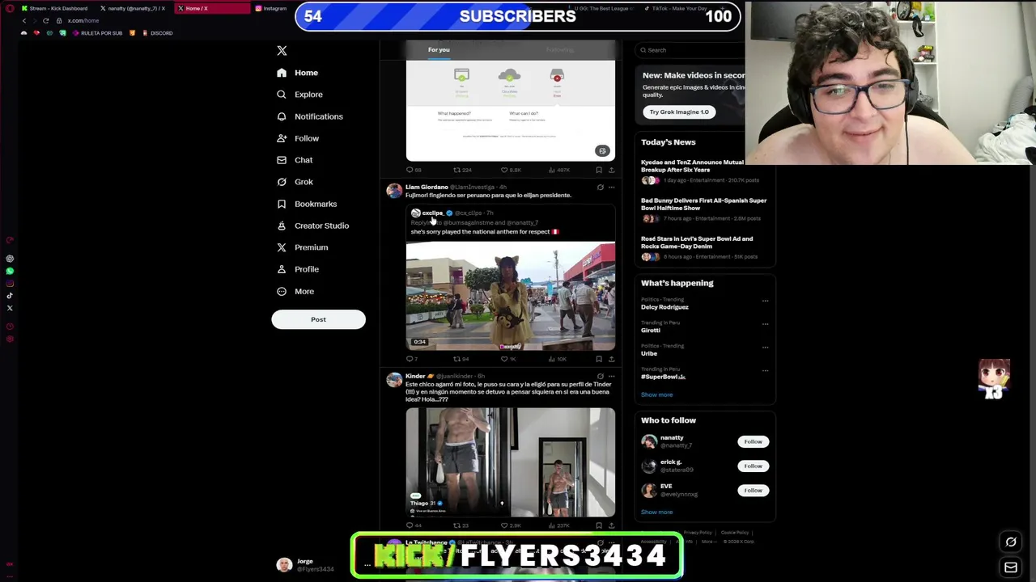Switch to the Instagram browser tab
Image resolution: width=1036 pixels, height=582 pixels.
point(271,8)
